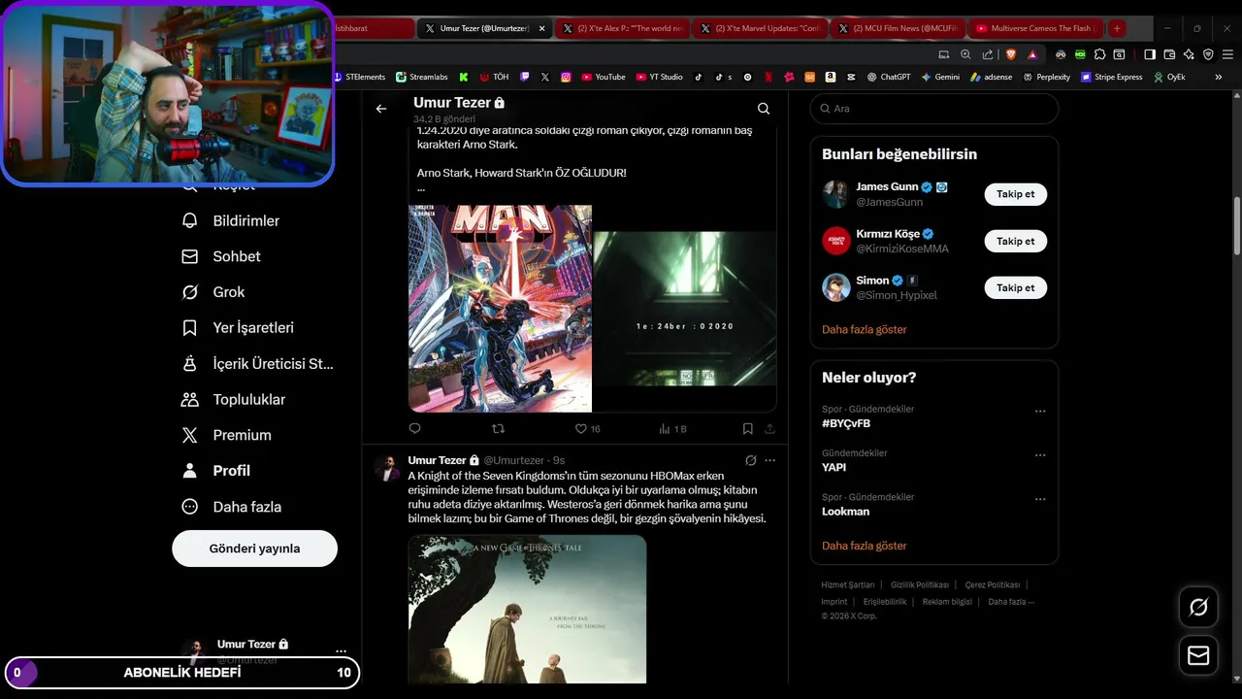Open Profil page in sidebar
Screen dimensions: 1242x699
216,471
